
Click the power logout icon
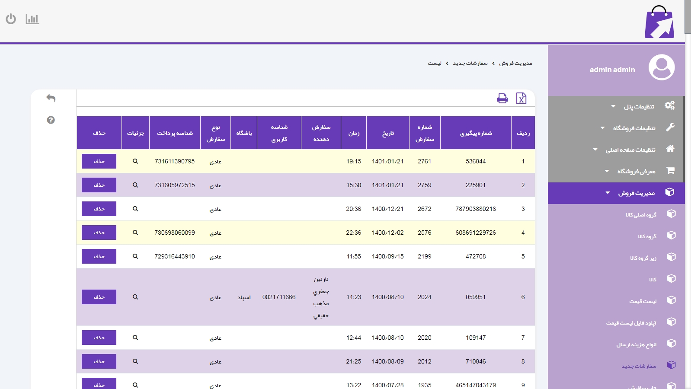tap(11, 19)
